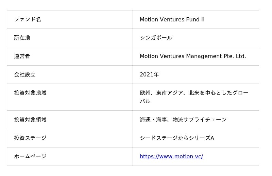Image resolution: width=272 pixels, height=176 pixels.
Task: Select the シードステージからシリーズA text
Action: pos(177,138)
